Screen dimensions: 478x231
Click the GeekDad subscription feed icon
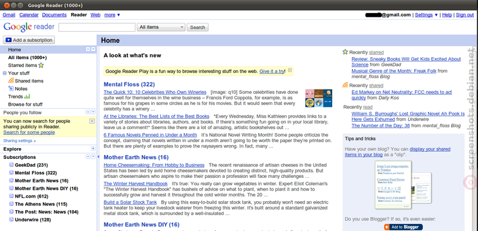[11, 165]
